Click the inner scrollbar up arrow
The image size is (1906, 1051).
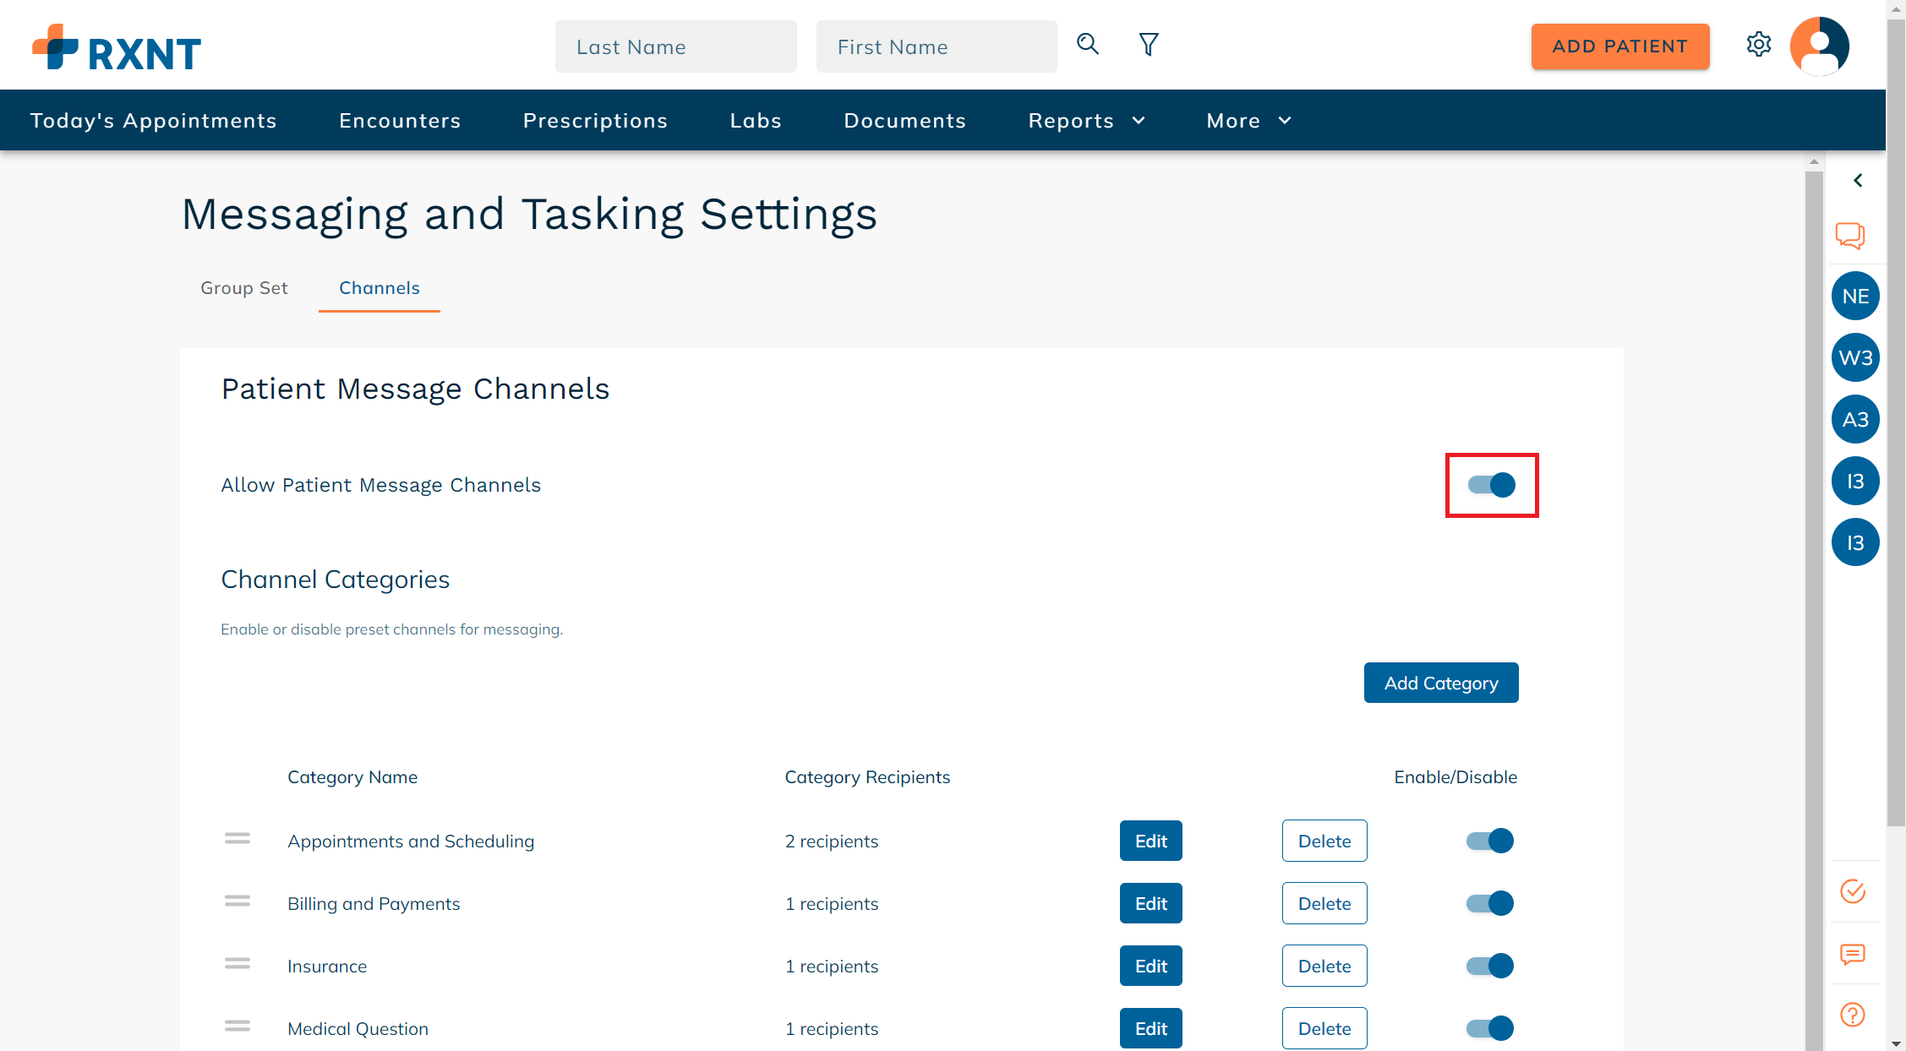[x=1814, y=161]
